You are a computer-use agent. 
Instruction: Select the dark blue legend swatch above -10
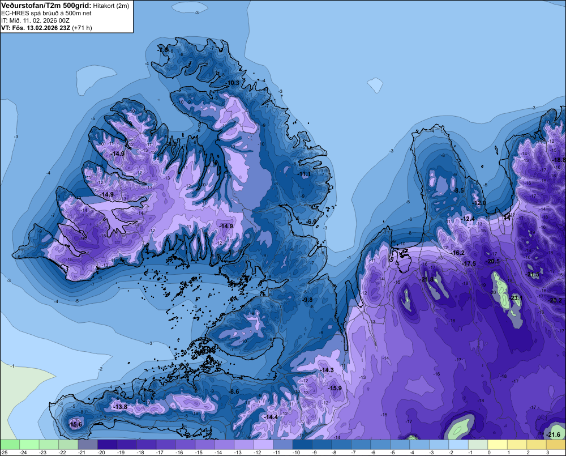coord(302,445)
